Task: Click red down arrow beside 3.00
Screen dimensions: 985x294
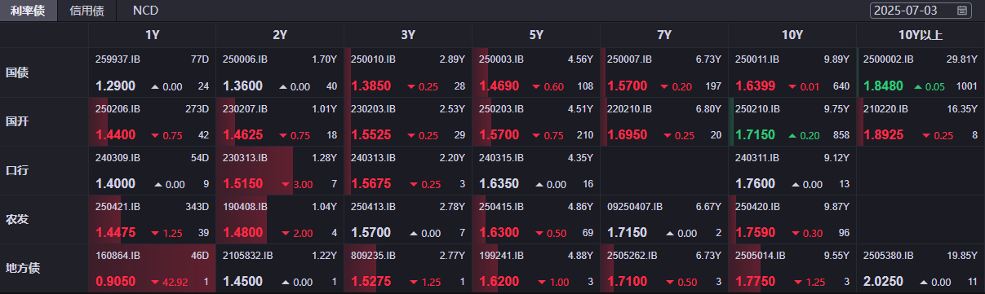Action: tap(285, 184)
